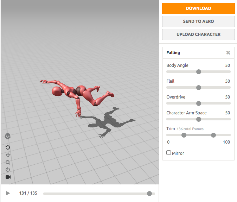Click the Flail slider handle
The image size is (237, 202).
(x=199, y=88)
